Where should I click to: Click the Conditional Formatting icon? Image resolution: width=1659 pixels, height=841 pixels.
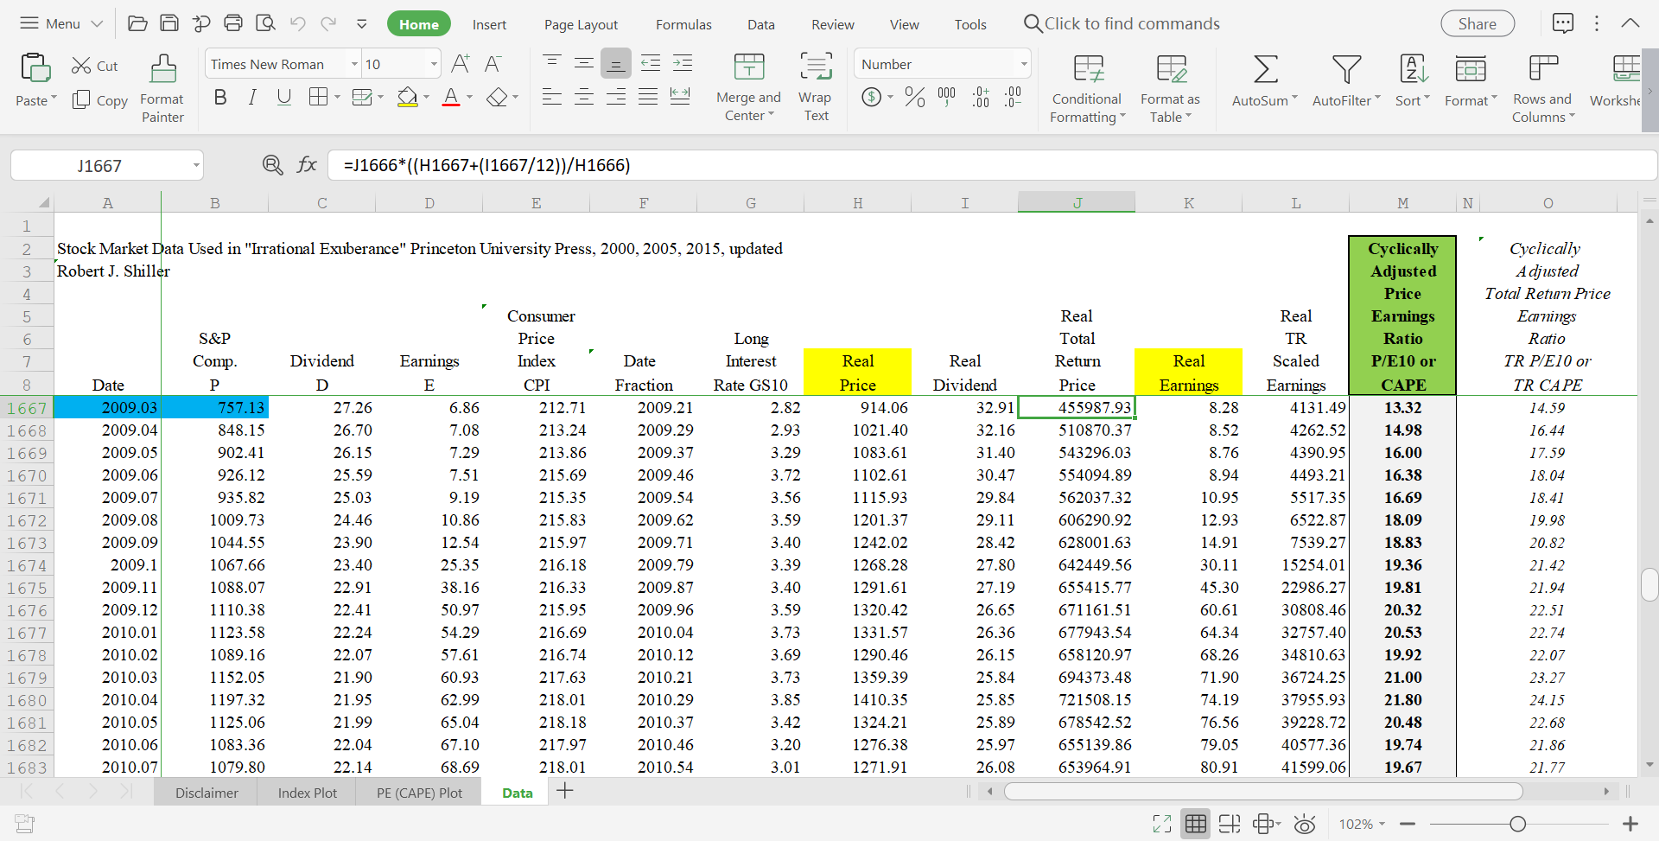(1088, 69)
